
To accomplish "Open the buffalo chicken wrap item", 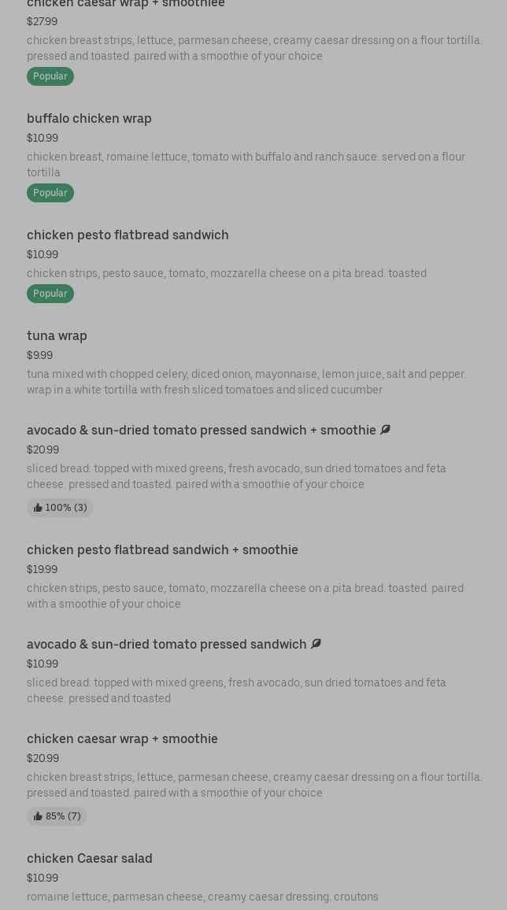I will point(89,119).
